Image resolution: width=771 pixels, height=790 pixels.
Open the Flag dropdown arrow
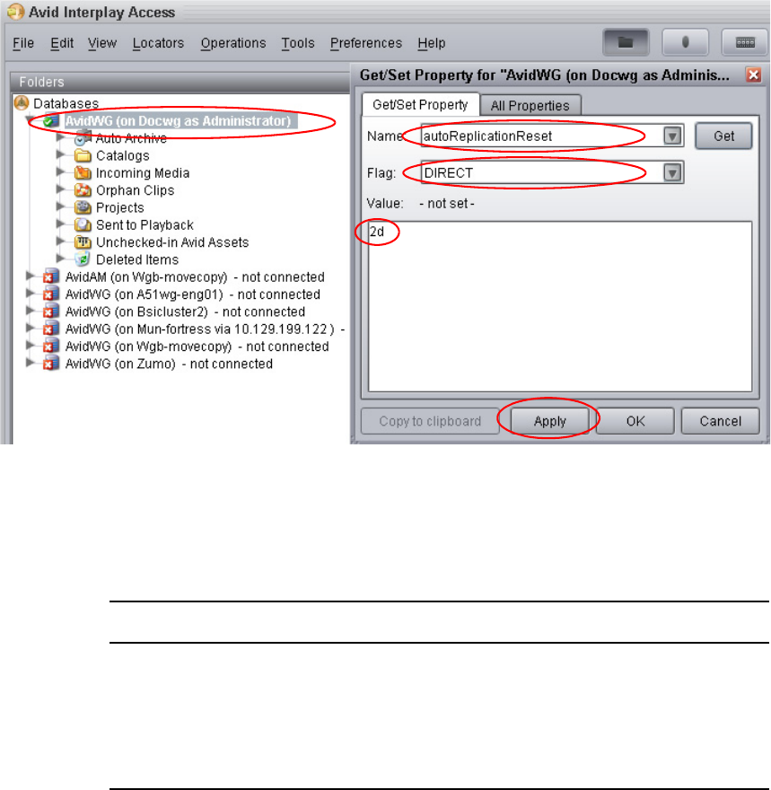pos(672,172)
